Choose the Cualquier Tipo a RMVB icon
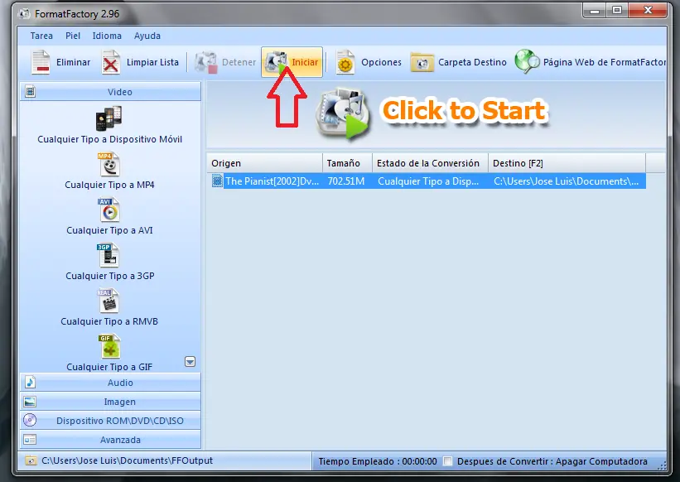This screenshot has width=680, height=482. pyautogui.click(x=108, y=301)
